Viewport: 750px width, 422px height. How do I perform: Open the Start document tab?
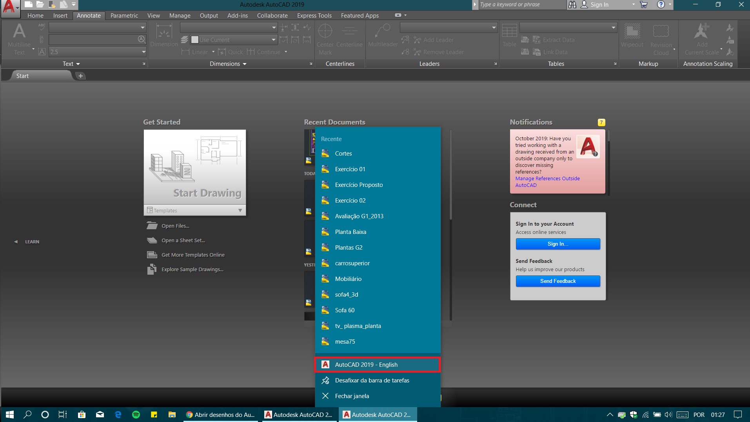click(x=42, y=76)
